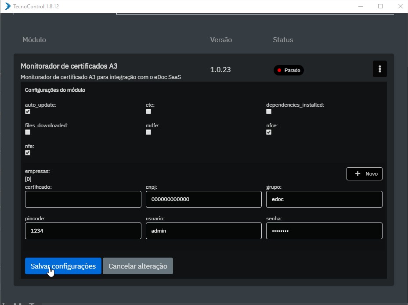Focus the certificado input field

pyautogui.click(x=83, y=199)
